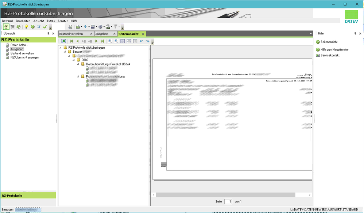Pin the Übersicht panel

tap(48, 33)
